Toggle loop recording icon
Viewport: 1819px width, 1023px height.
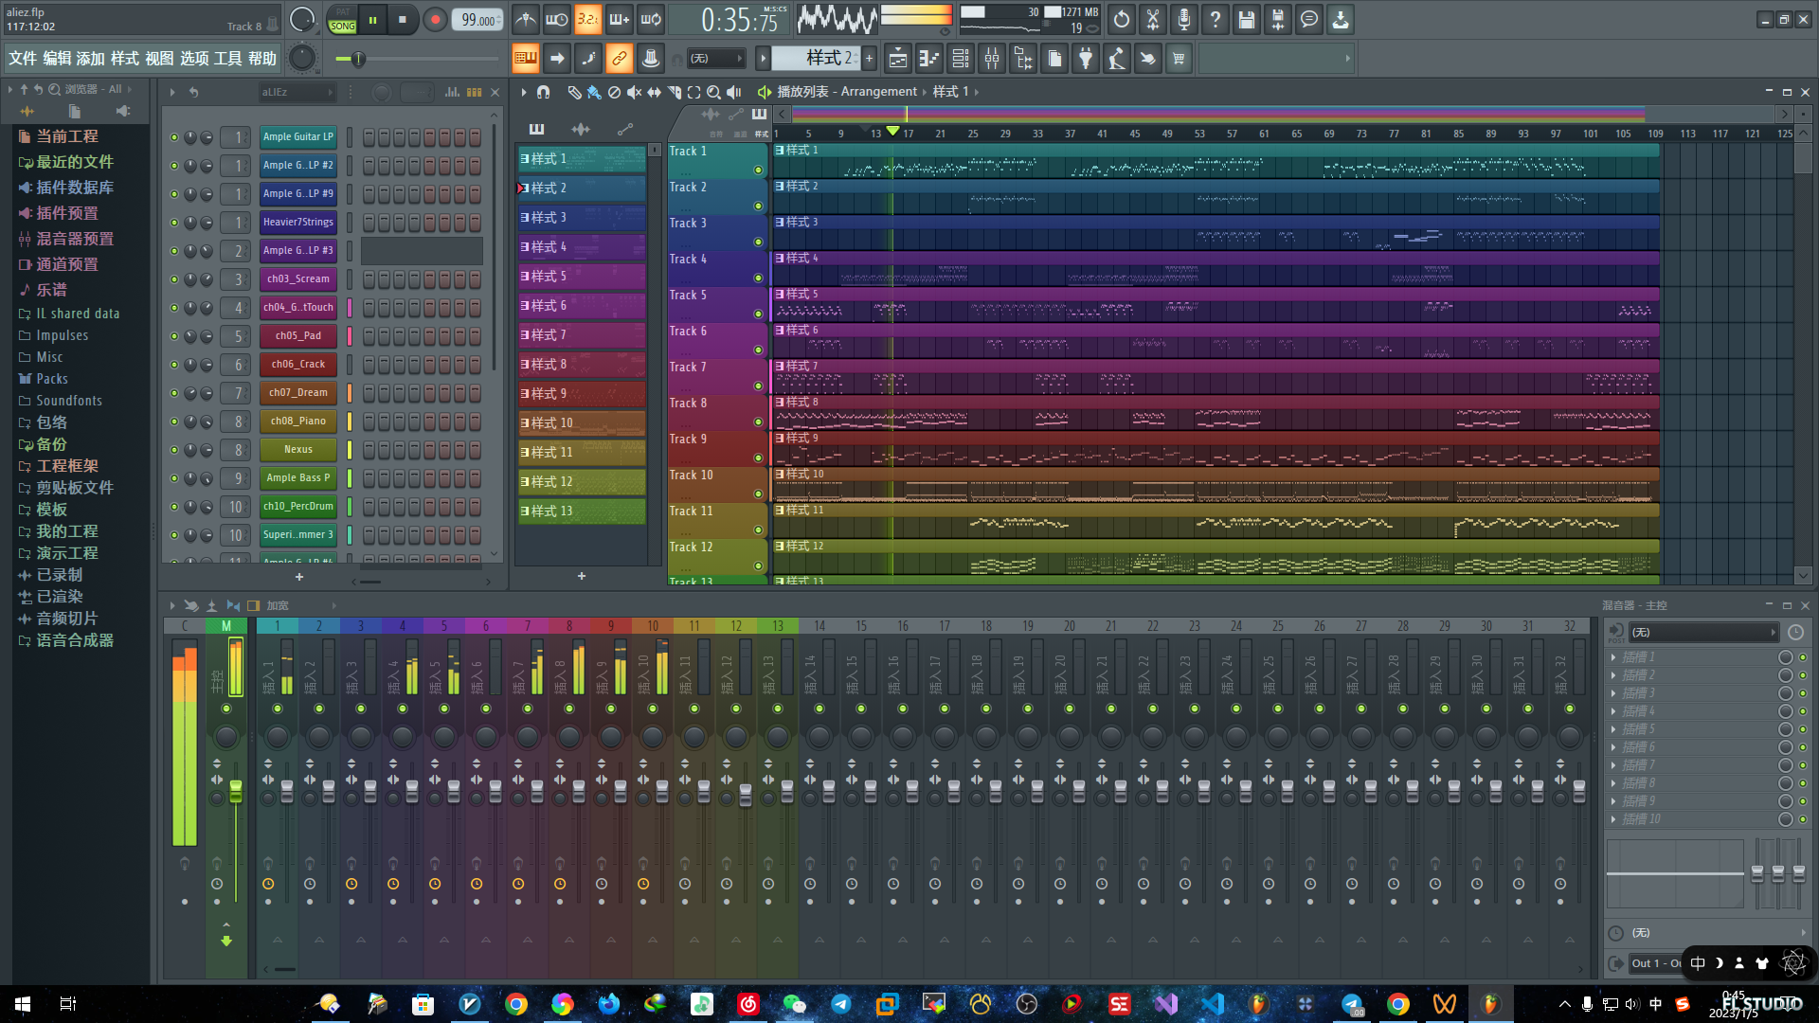tap(651, 20)
